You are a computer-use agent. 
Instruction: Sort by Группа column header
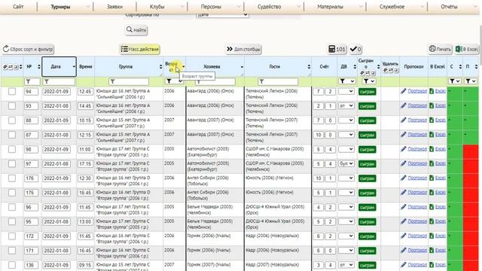coord(129,66)
